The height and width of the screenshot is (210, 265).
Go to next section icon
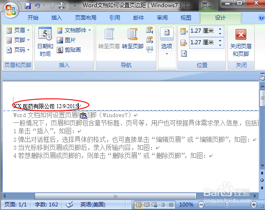(x=150, y=40)
